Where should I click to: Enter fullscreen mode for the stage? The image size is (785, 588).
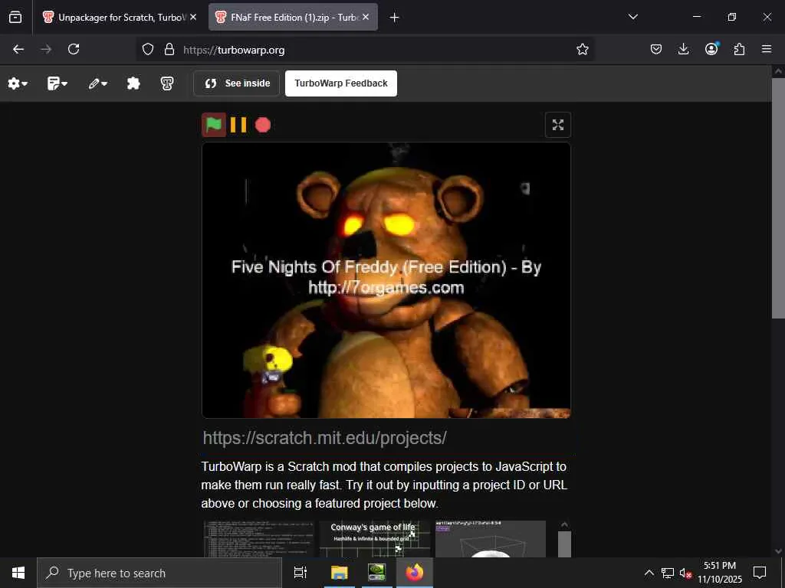pos(558,125)
